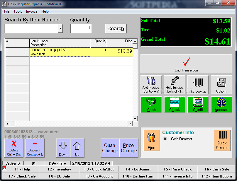Charge to Account scales button
Image resolution: width=237 pixels, height=181 pixels.
click(x=221, y=105)
